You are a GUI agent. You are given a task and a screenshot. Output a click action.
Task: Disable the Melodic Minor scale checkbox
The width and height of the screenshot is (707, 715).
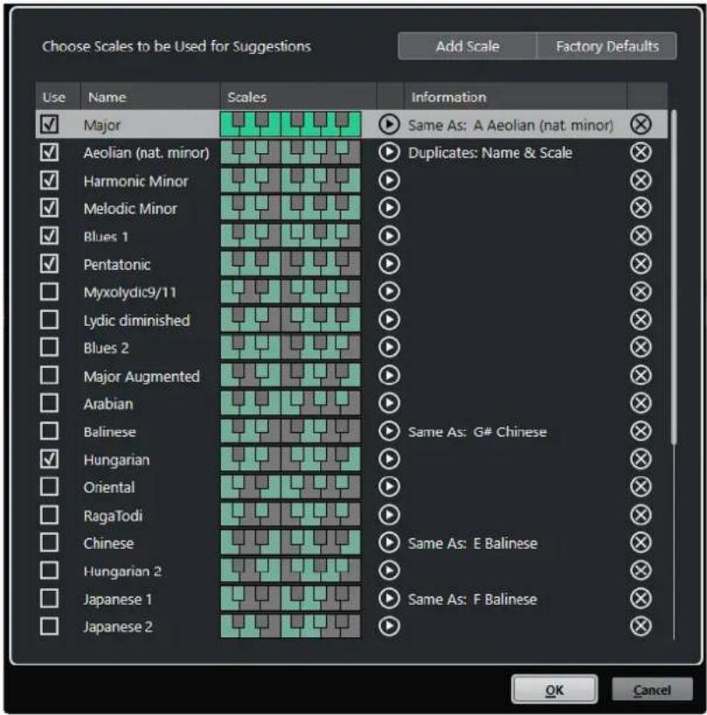click(x=49, y=208)
